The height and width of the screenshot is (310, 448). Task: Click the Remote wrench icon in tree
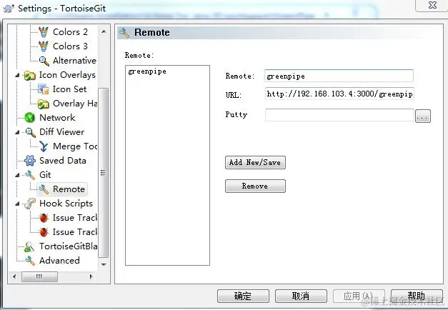(x=44, y=189)
